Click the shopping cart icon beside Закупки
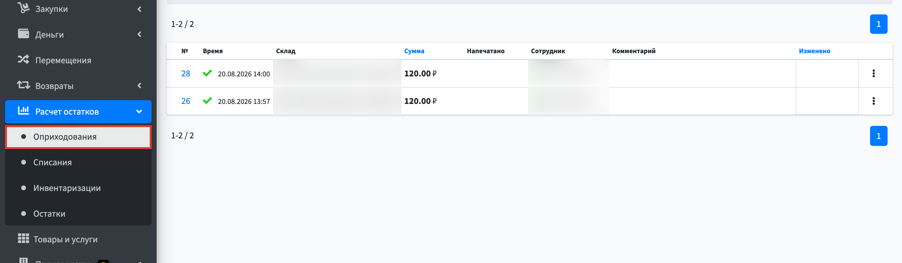Viewport: 902px width, 263px height. (x=23, y=8)
